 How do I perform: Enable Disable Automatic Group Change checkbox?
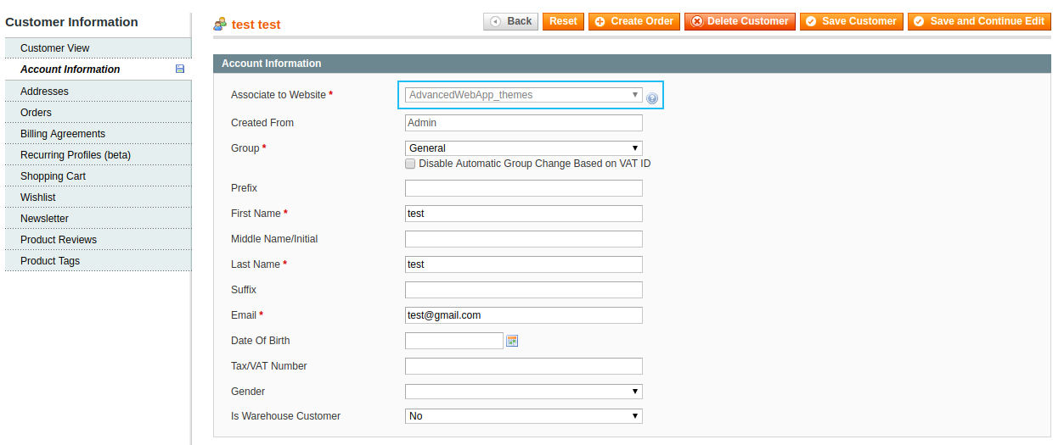click(x=411, y=164)
